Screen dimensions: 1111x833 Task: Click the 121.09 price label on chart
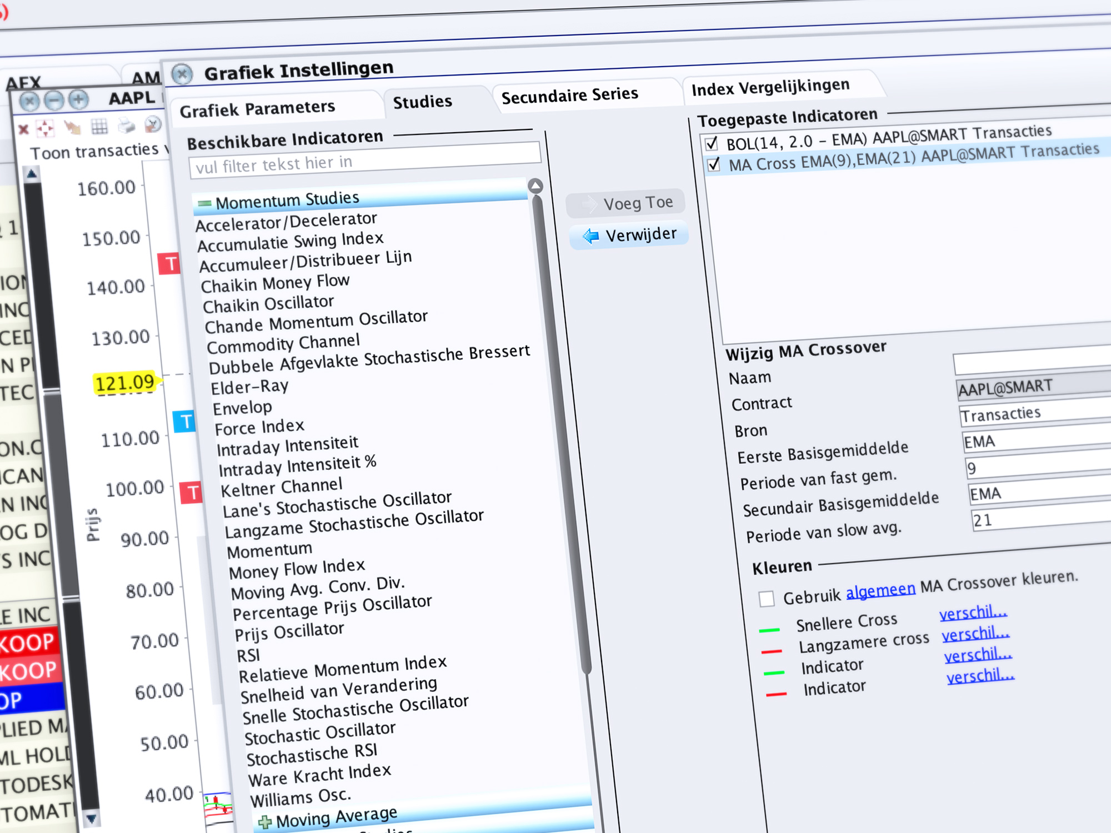(x=125, y=383)
